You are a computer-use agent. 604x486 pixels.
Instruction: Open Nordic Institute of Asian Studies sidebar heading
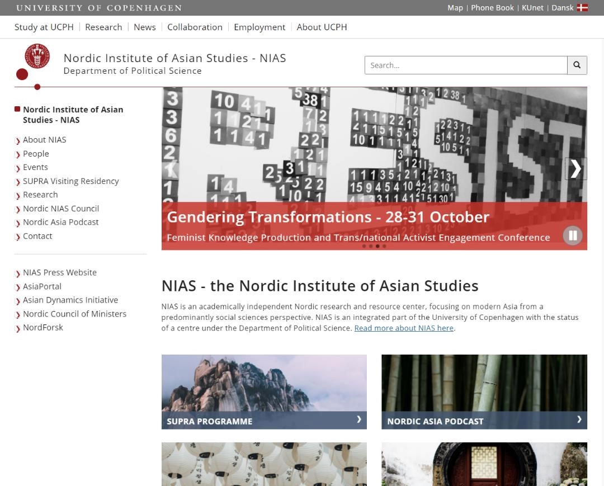pyautogui.click(x=73, y=115)
